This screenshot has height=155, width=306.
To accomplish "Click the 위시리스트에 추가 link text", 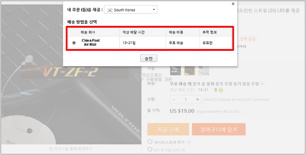I will pos(169,142).
